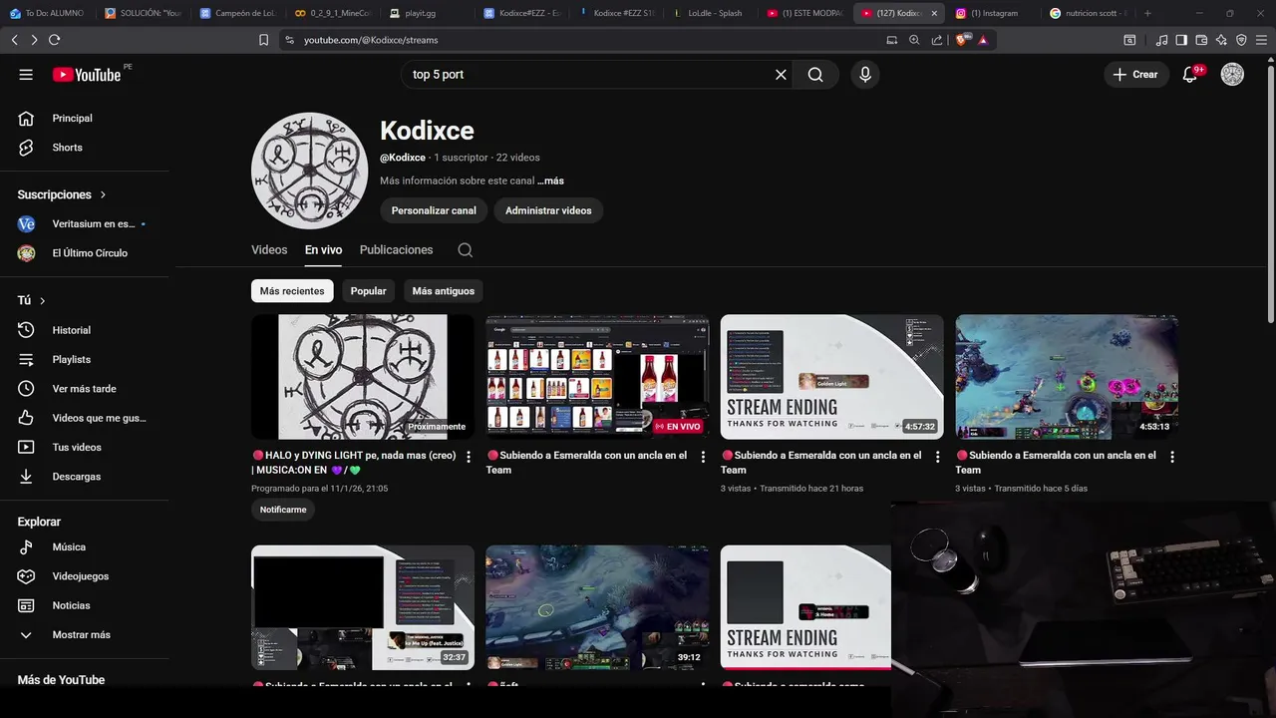Start voice search with the microphone
The image size is (1276, 718).
tap(864, 75)
